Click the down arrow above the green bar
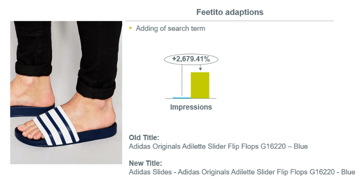The image size is (362, 183). [200, 67]
